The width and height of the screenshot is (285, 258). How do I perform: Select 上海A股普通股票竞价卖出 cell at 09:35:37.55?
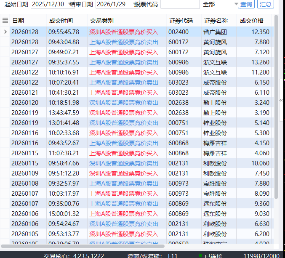tap(127, 62)
